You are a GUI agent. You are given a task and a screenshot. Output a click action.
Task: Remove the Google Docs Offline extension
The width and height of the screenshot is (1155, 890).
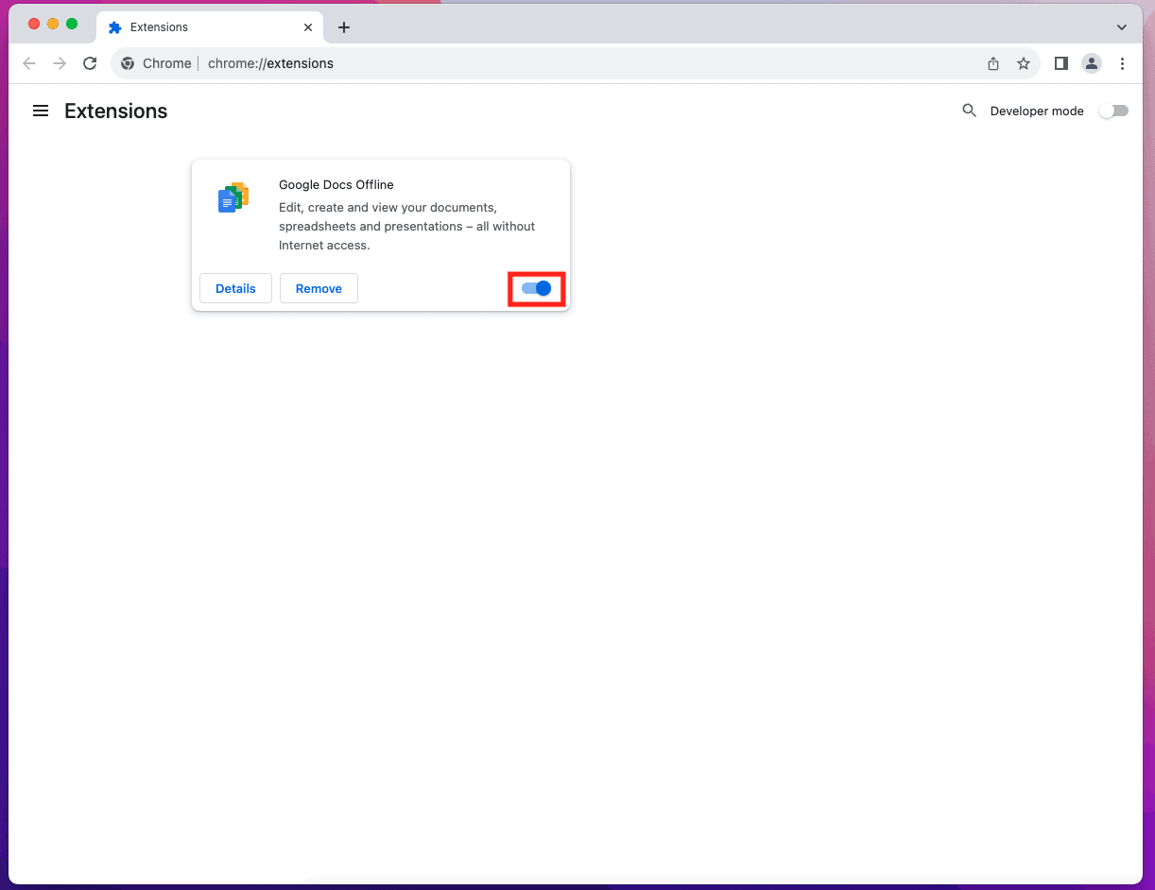point(319,288)
